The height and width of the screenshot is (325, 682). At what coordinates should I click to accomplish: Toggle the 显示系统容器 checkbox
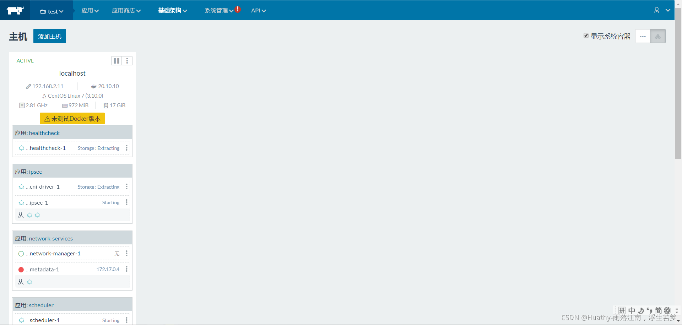point(586,36)
